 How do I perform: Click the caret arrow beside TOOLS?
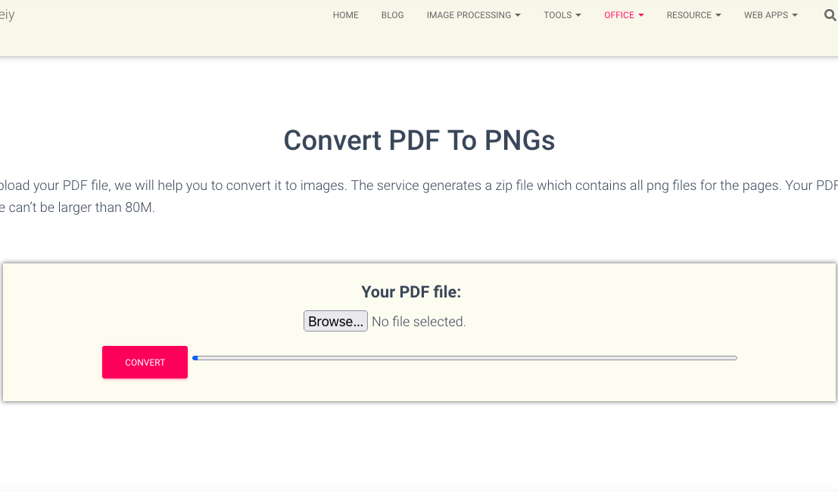(578, 15)
